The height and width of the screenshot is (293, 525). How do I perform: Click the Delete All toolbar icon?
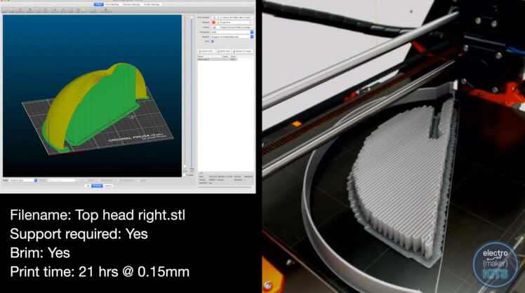coord(20,10)
